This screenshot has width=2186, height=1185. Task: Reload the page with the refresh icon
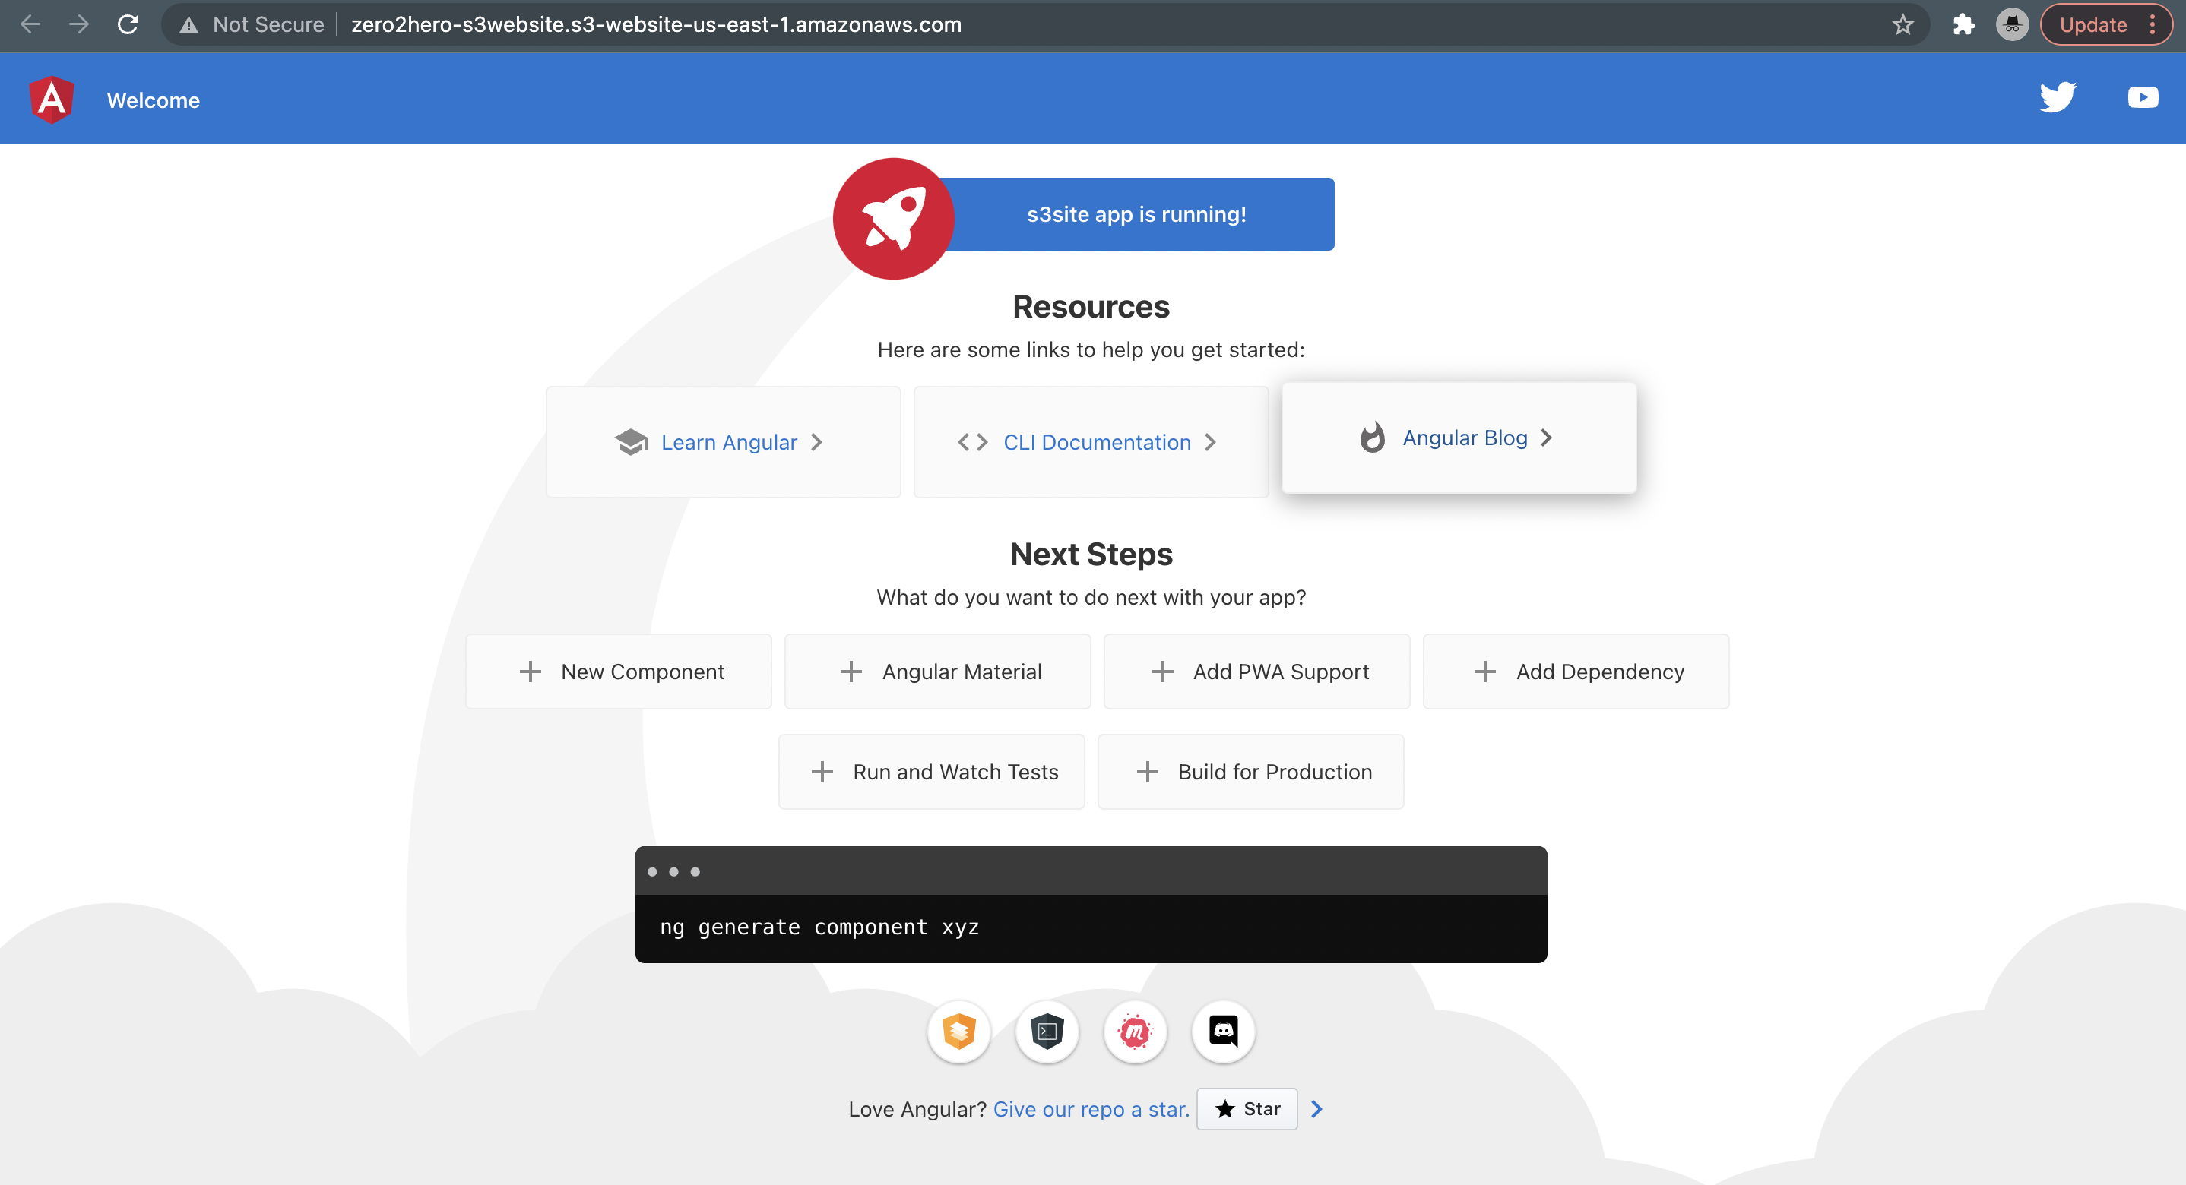[128, 24]
